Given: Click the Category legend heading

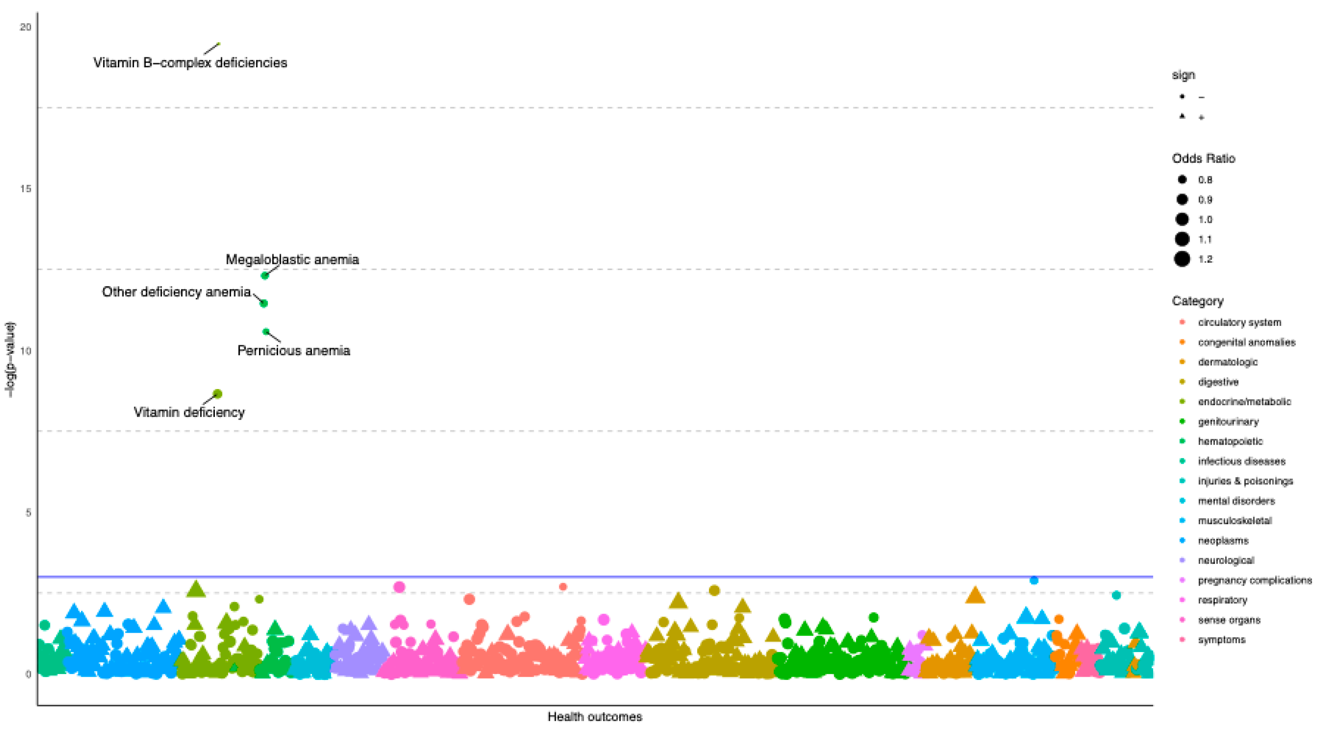Looking at the screenshot, I should [1198, 301].
